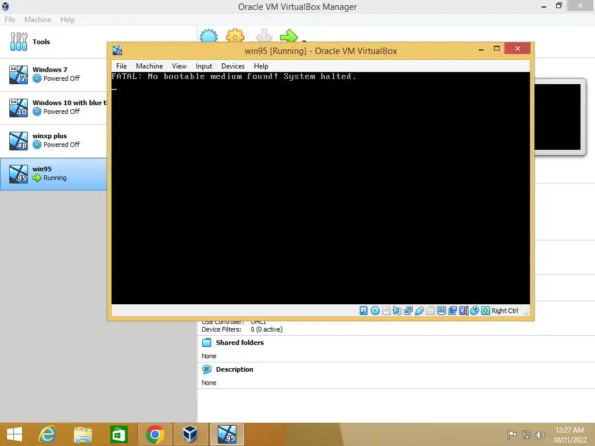This screenshot has width=595, height=446.
Task: Click inside the win95 VM black console screen
Action: [320, 188]
